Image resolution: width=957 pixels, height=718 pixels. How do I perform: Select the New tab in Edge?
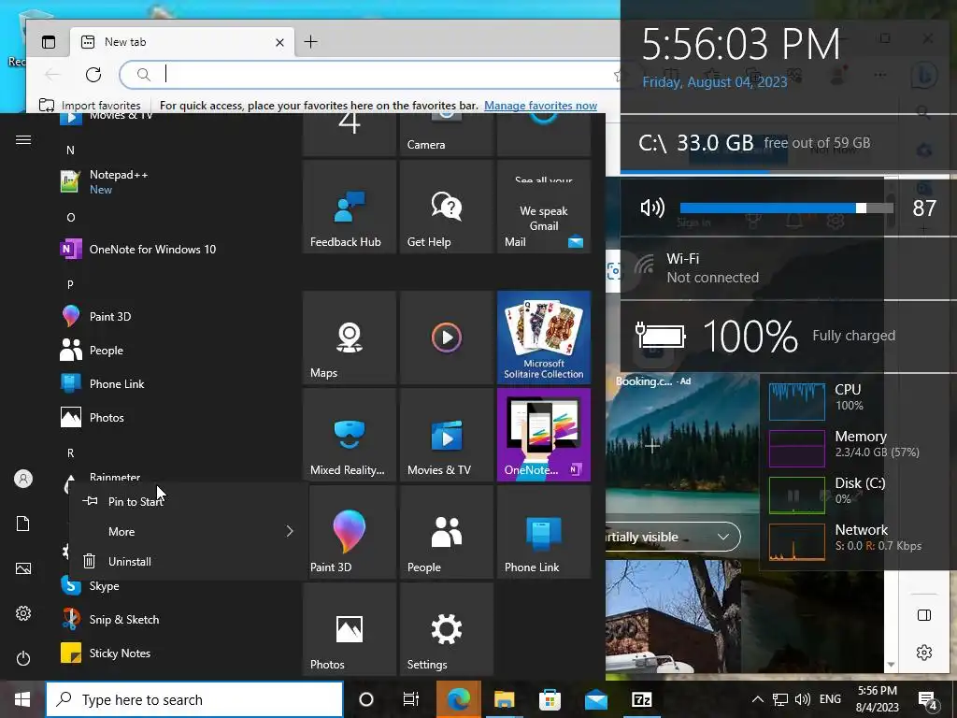pyautogui.click(x=182, y=42)
